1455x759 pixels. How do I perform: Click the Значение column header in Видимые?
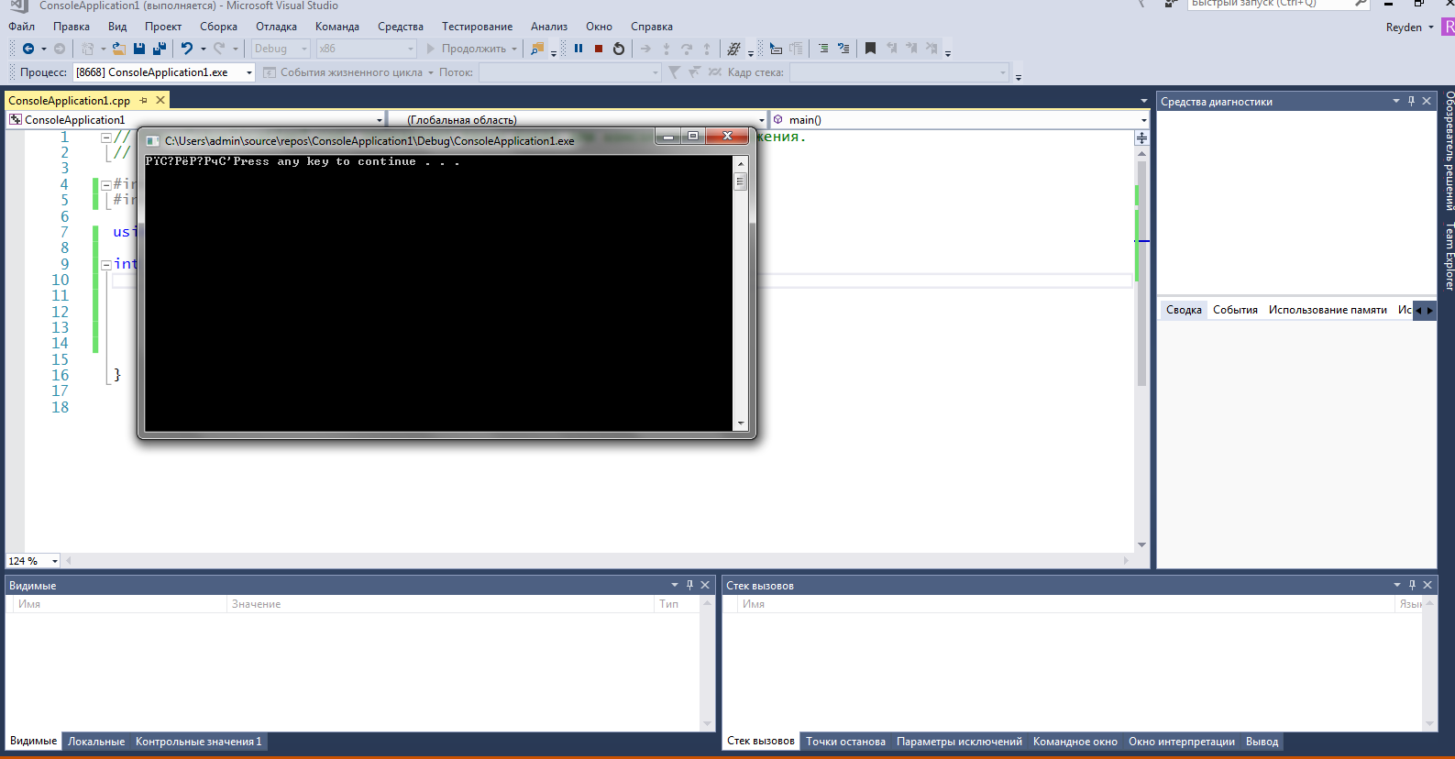pos(440,604)
